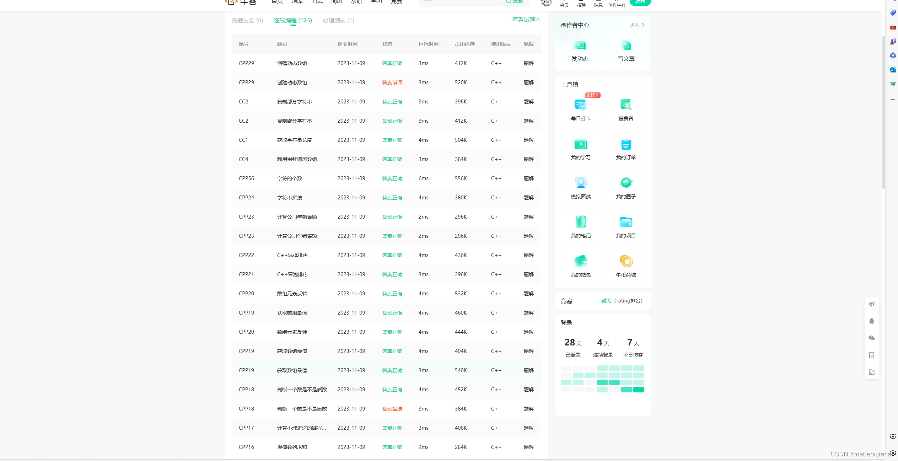The image size is (898, 461).
Task: Share via the WeChat floating icon
Action: point(871,338)
